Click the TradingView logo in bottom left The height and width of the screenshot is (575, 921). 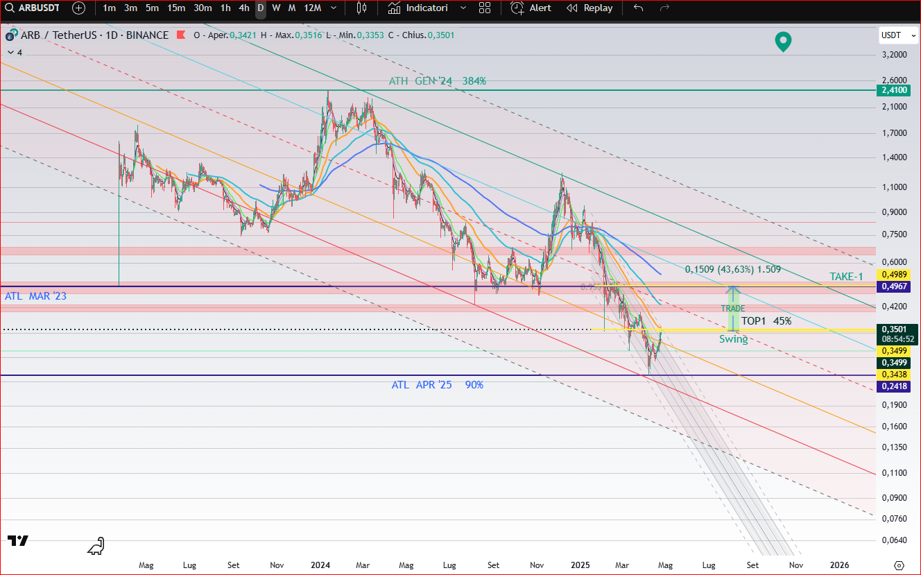18,541
